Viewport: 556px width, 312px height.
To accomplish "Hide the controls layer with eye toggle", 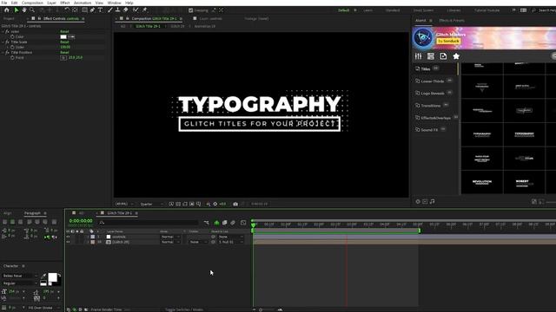I will click(68, 237).
